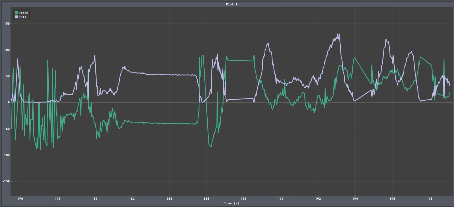Click the 100 value on Y axis

coord(7,50)
